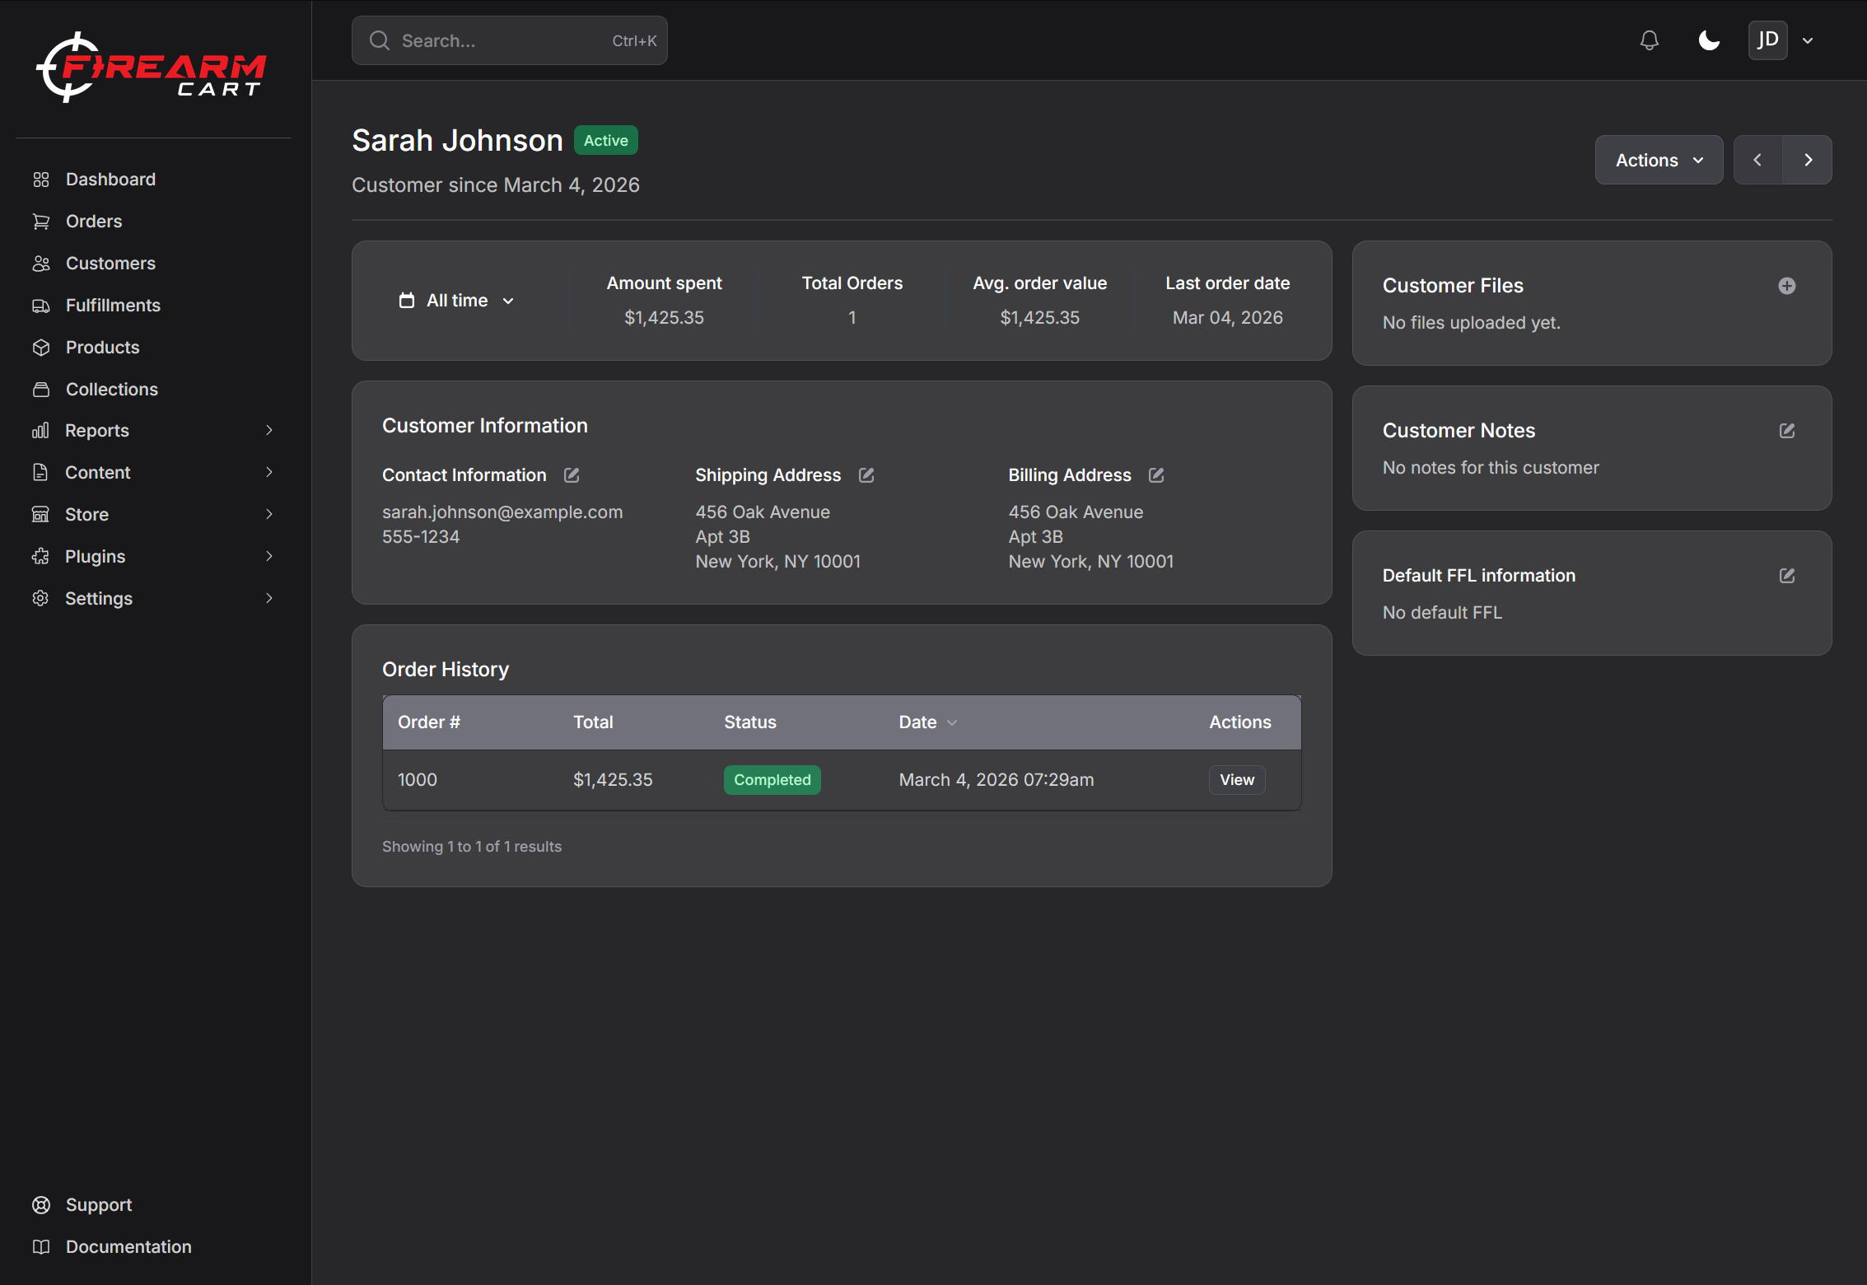Image resolution: width=1867 pixels, height=1285 pixels.
Task: View order 1000
Action: (x=1237, y=780)
